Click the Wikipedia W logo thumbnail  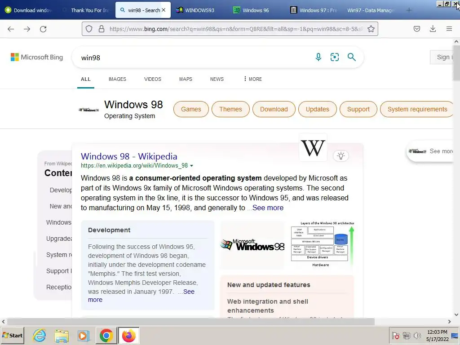point(313,147)
